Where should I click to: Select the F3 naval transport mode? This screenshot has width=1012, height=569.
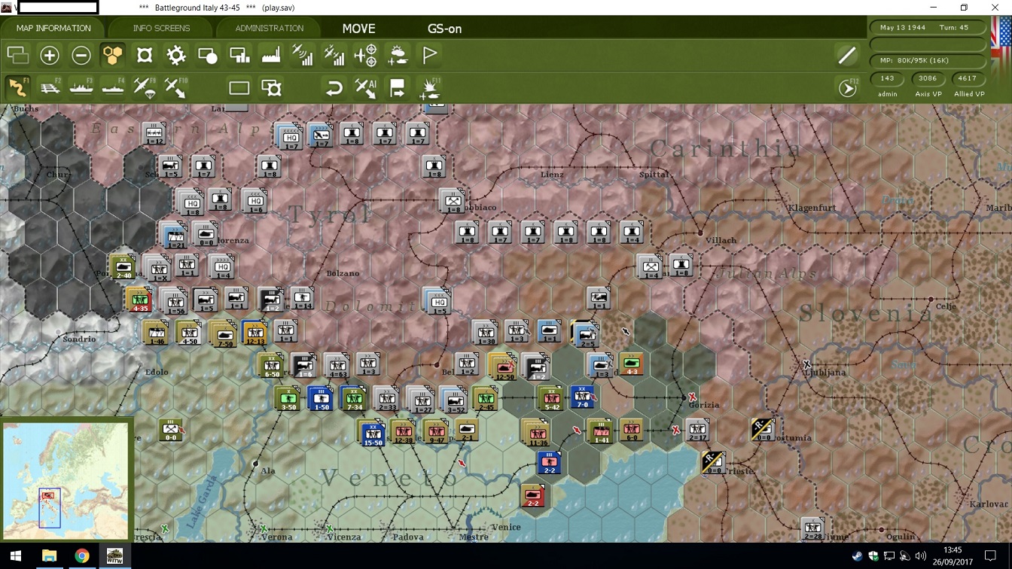(x=81, y=87)
